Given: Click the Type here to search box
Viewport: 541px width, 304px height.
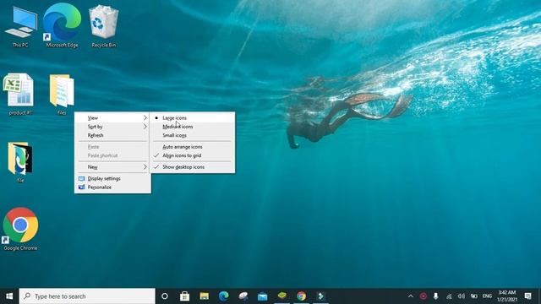Looking at the screenshot, I should [87, 296].
